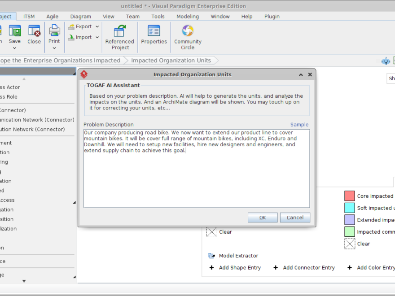Screen dimensions: 395x296
Task: Launch the Community Circle icon
Action: [x=188, y=31]
